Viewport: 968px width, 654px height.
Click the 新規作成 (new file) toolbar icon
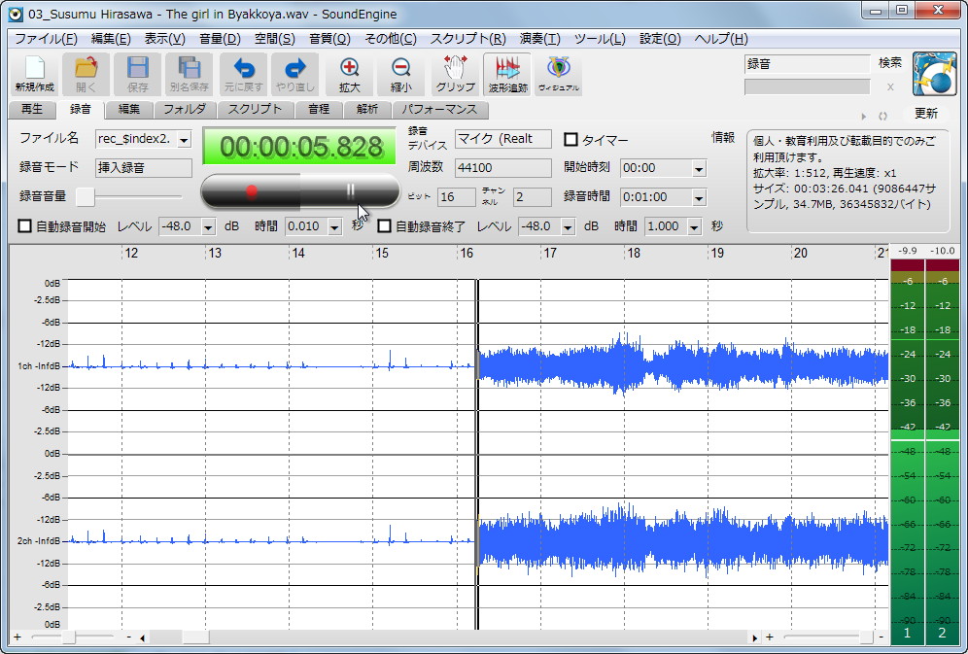tap(35, 74)
